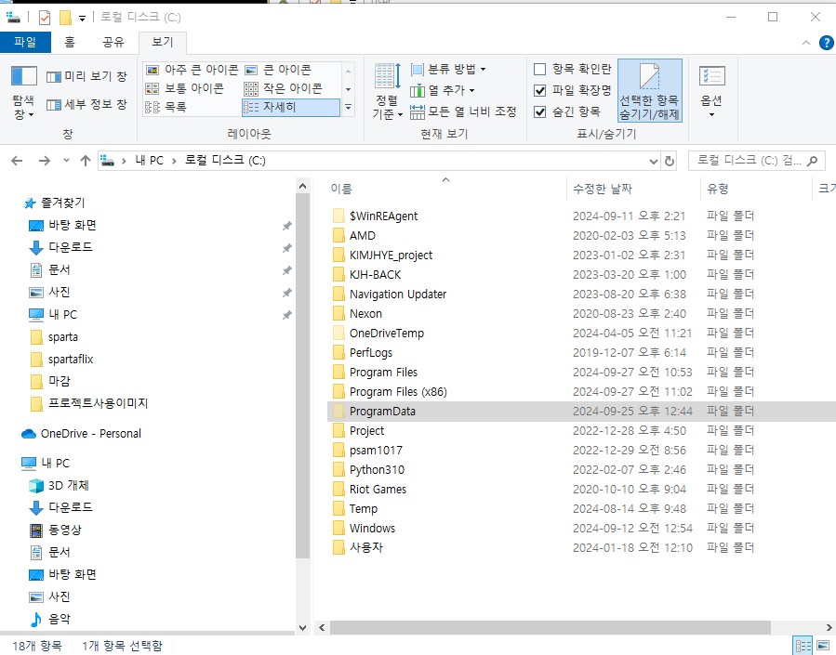Open the 열 추가 add columns dropdown

[x=442, y=90]
